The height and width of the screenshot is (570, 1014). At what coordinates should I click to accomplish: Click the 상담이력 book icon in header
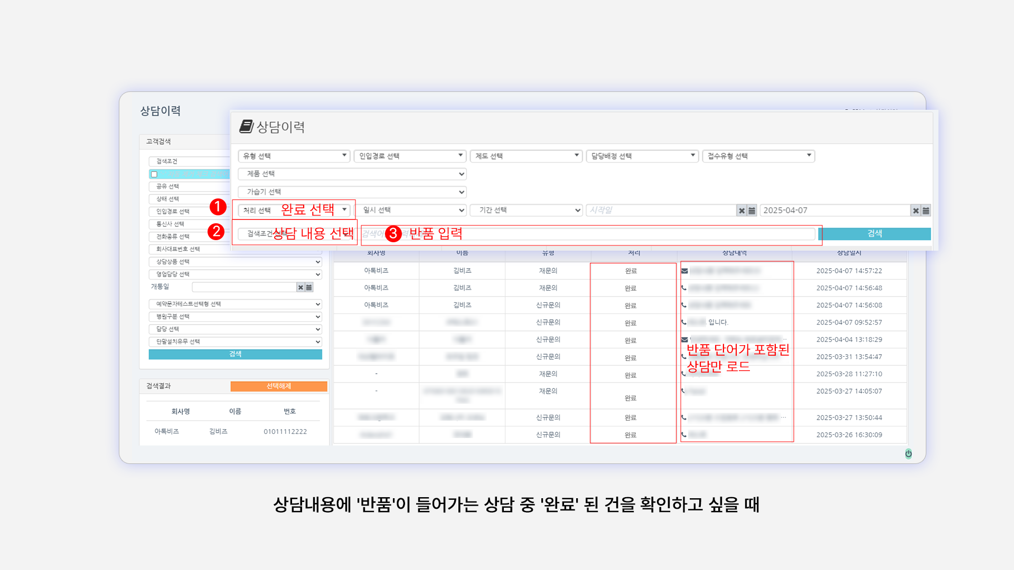[x=246, y=126]
